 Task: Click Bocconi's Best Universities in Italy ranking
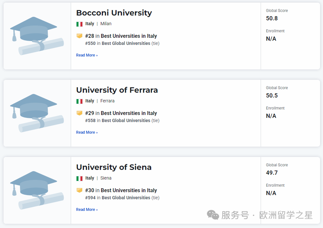click(129, 36)
